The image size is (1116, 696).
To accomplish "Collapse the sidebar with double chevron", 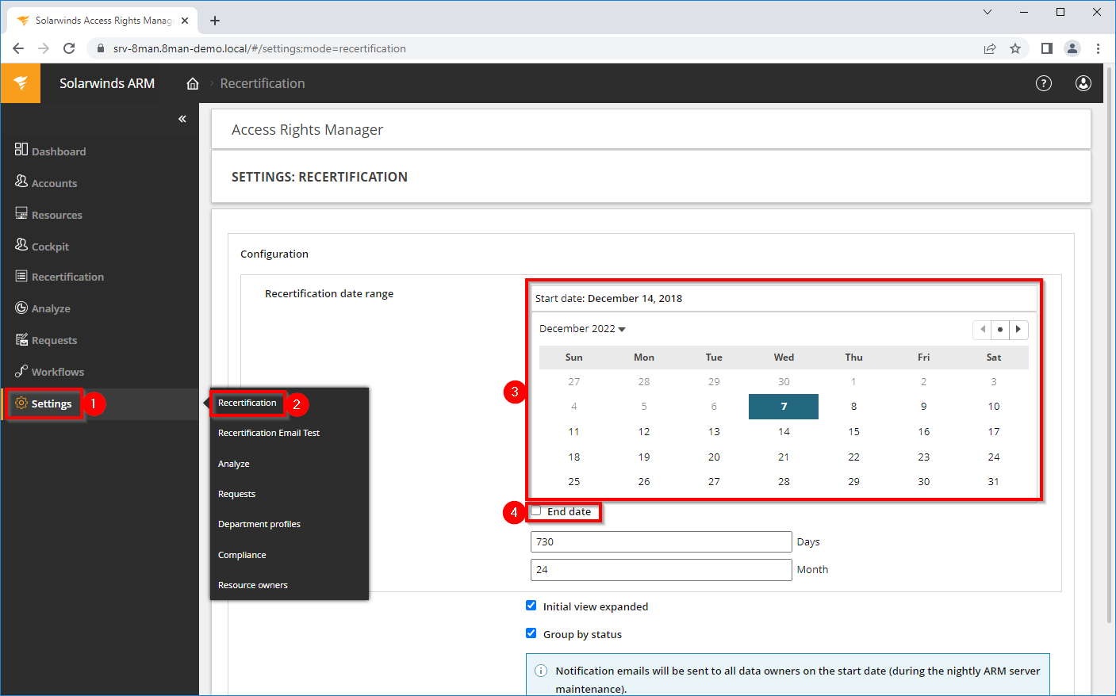I will coord(182,119).
